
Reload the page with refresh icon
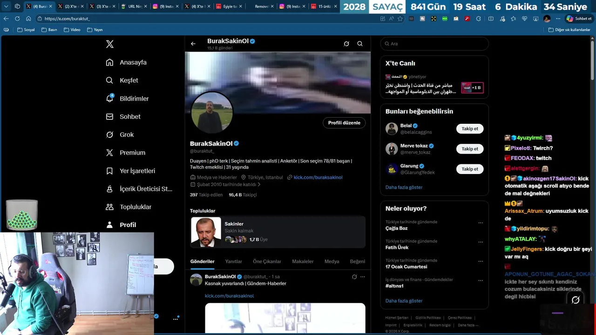[x=17, y=19]
